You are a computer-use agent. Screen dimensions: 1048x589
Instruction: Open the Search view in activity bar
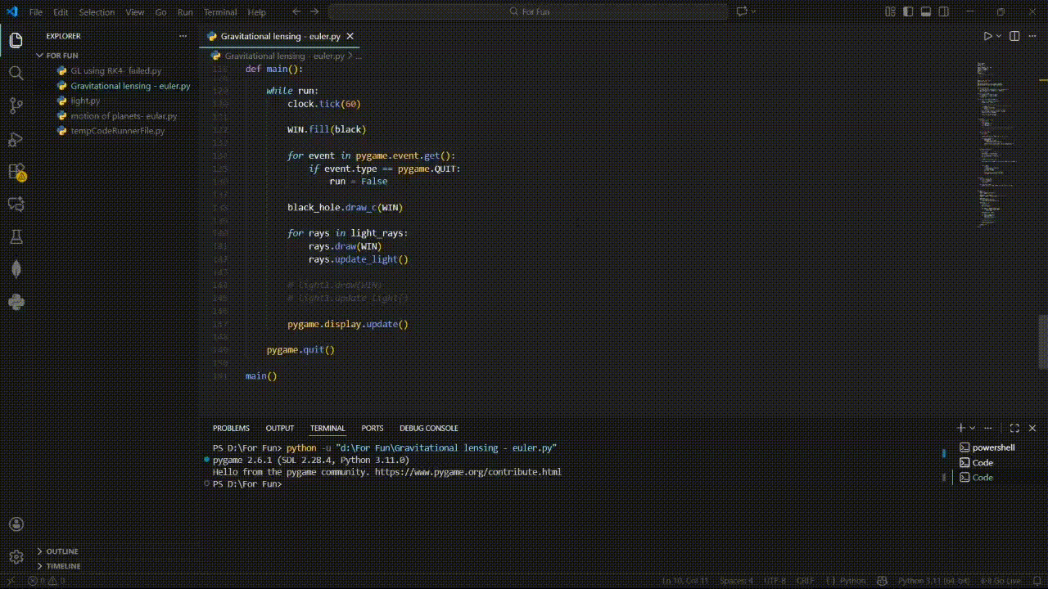click(16, 74)
